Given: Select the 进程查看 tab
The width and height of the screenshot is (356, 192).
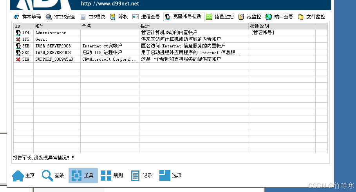Looking at the screenshot, I should point(146,17).
